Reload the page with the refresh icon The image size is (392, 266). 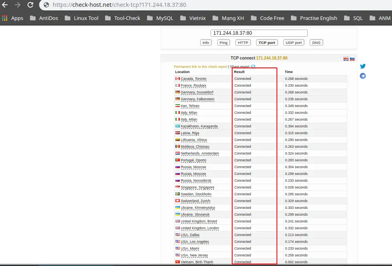(30, 5)
